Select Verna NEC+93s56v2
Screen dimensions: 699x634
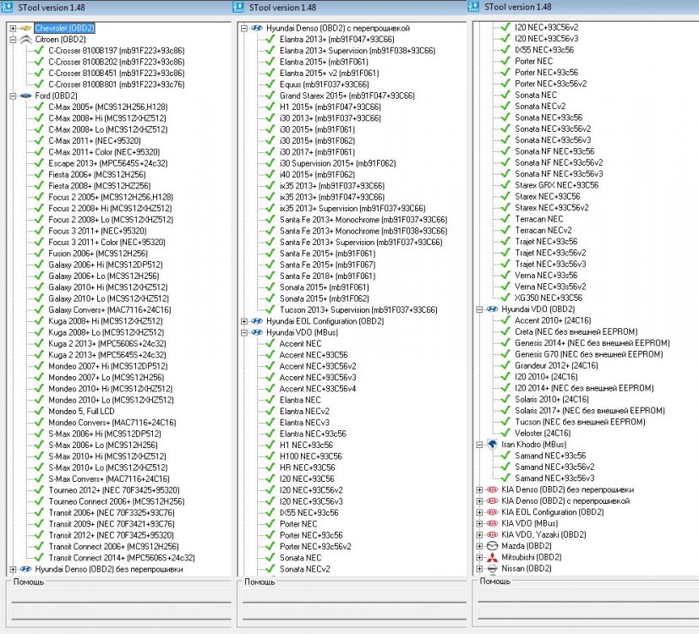[550, 287]
